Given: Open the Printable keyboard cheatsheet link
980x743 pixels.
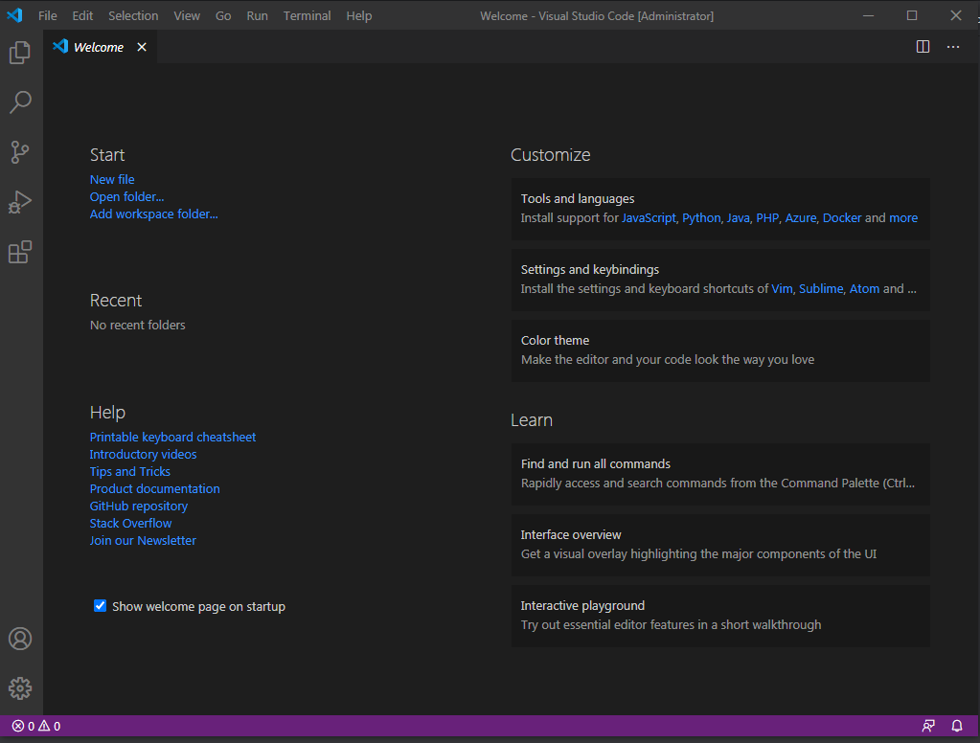Looking at the screenshot, I should coord(172,438).
